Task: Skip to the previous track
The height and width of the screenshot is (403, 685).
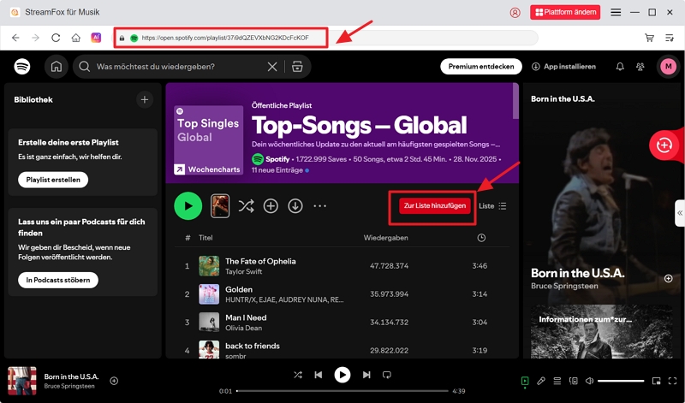Action: [319, 375]
